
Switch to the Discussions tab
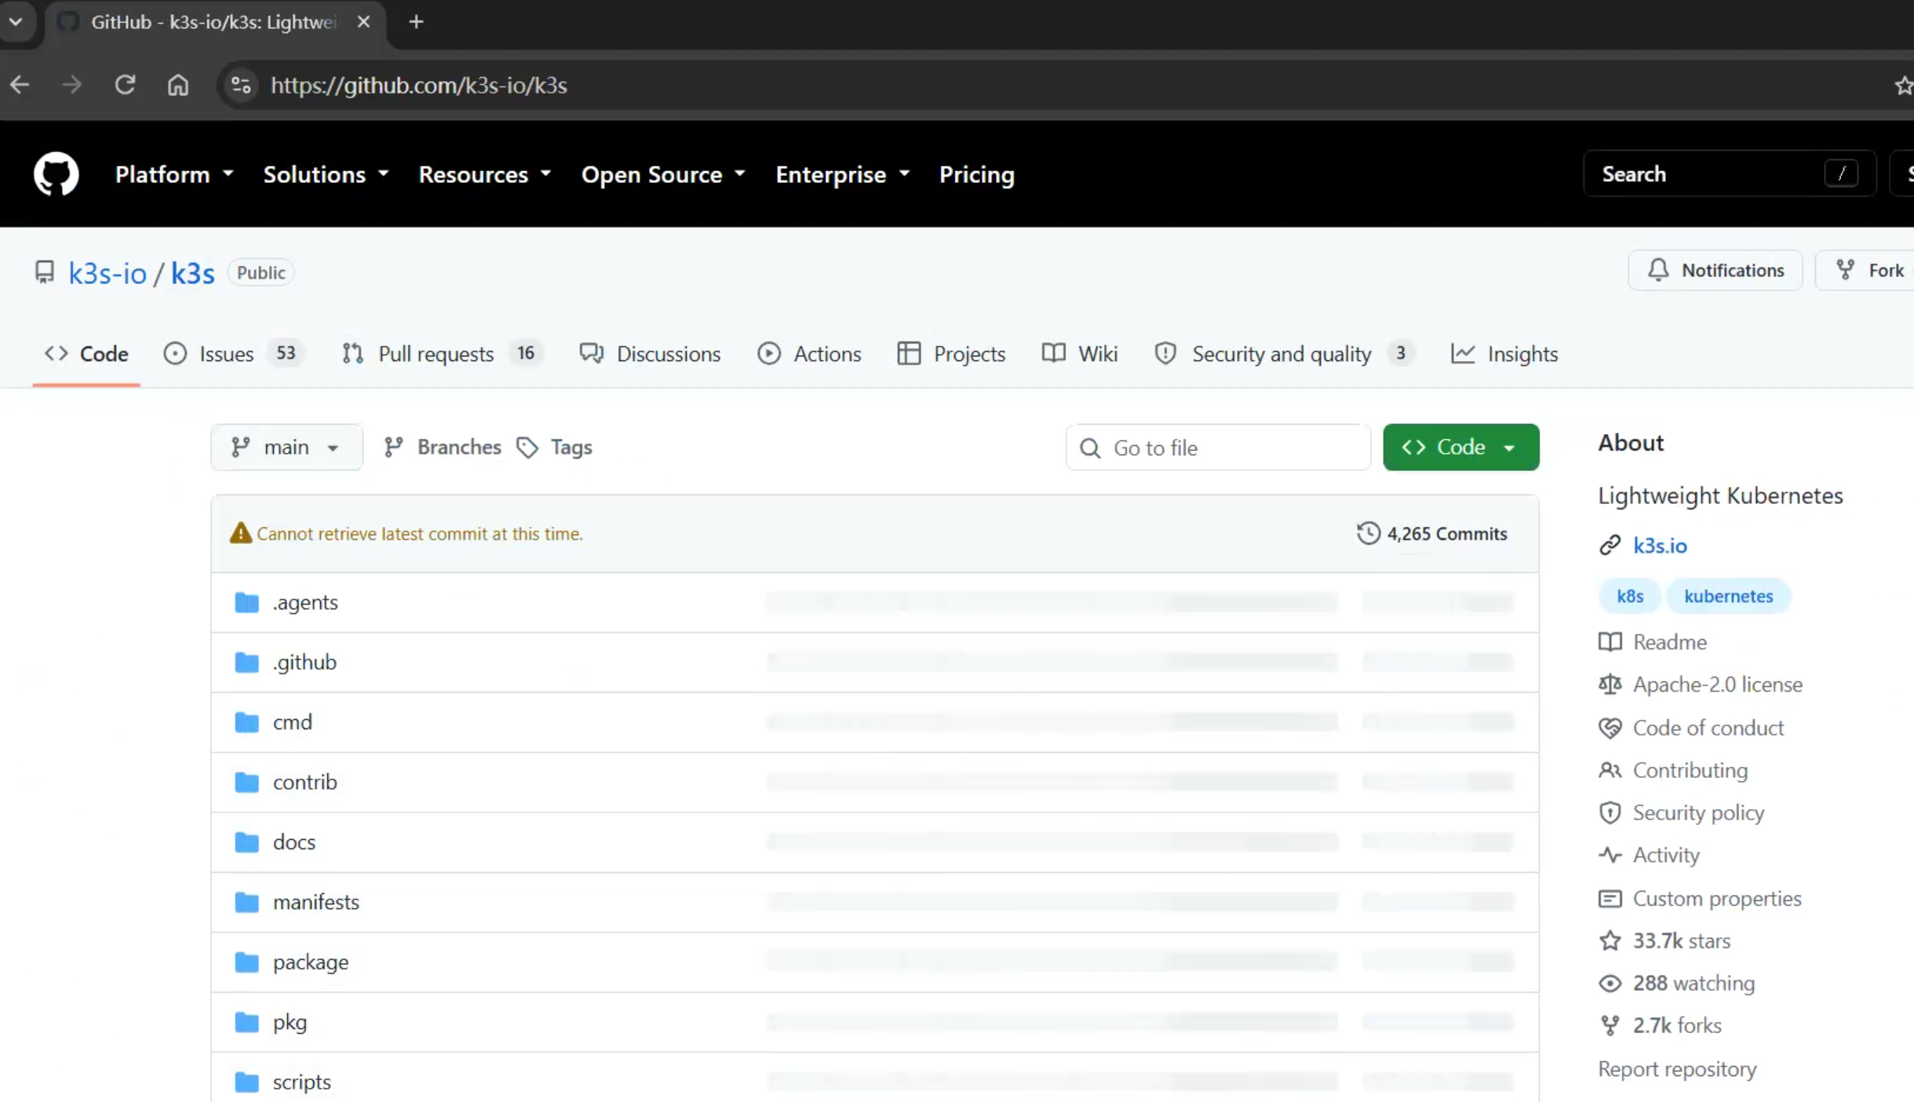coord(650,354)
